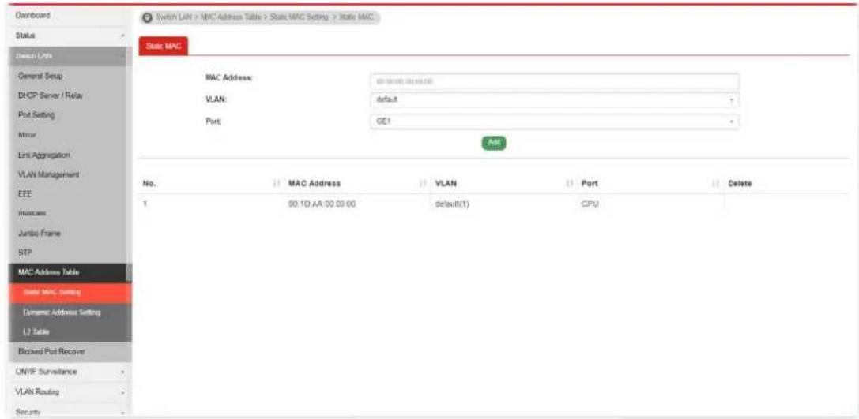This screenshot has width=859, height=419.
Task: Expand the VLAN Routing section
Action: [69, 391]
